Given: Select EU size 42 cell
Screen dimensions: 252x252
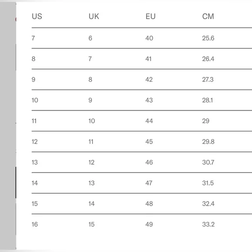Looking at the screenshot, I should [149, 80].
